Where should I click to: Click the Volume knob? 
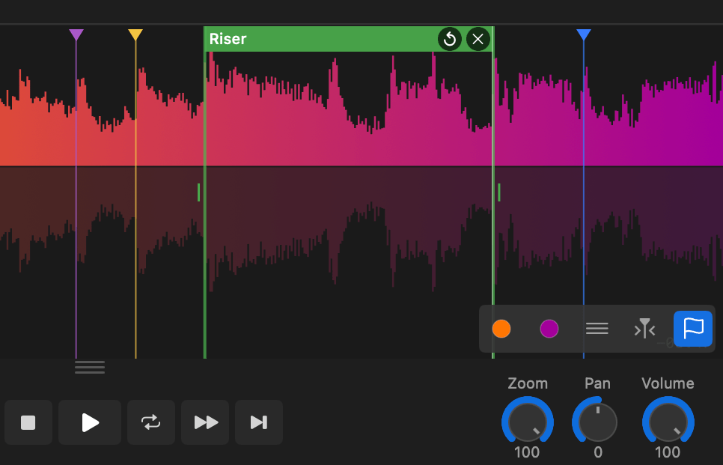click(668, 422)
